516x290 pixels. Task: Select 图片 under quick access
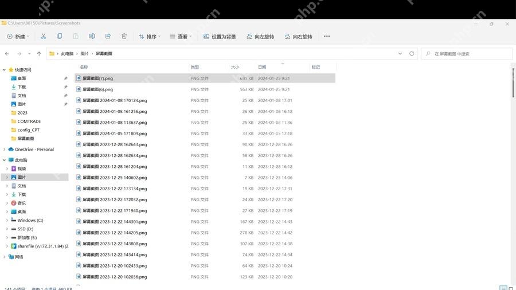[22, 104]
